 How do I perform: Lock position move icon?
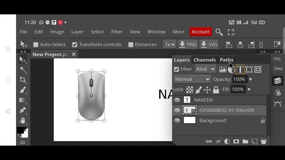tap(207, 90)
